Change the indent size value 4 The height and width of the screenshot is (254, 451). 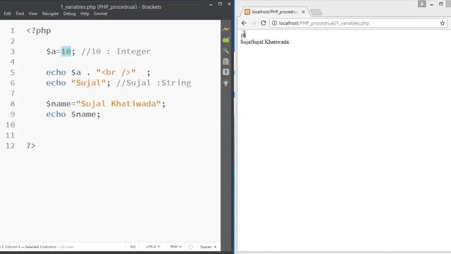tap(215, 247)
